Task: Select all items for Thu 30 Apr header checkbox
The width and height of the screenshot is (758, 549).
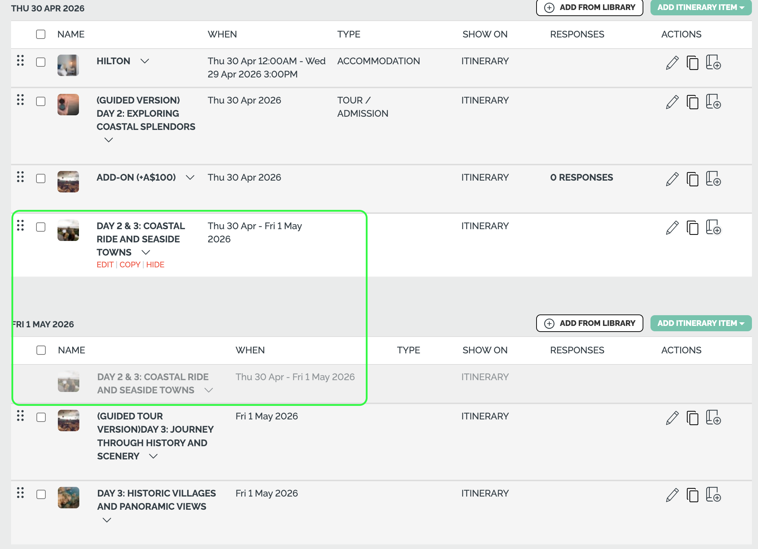Action: pos(41,34)
